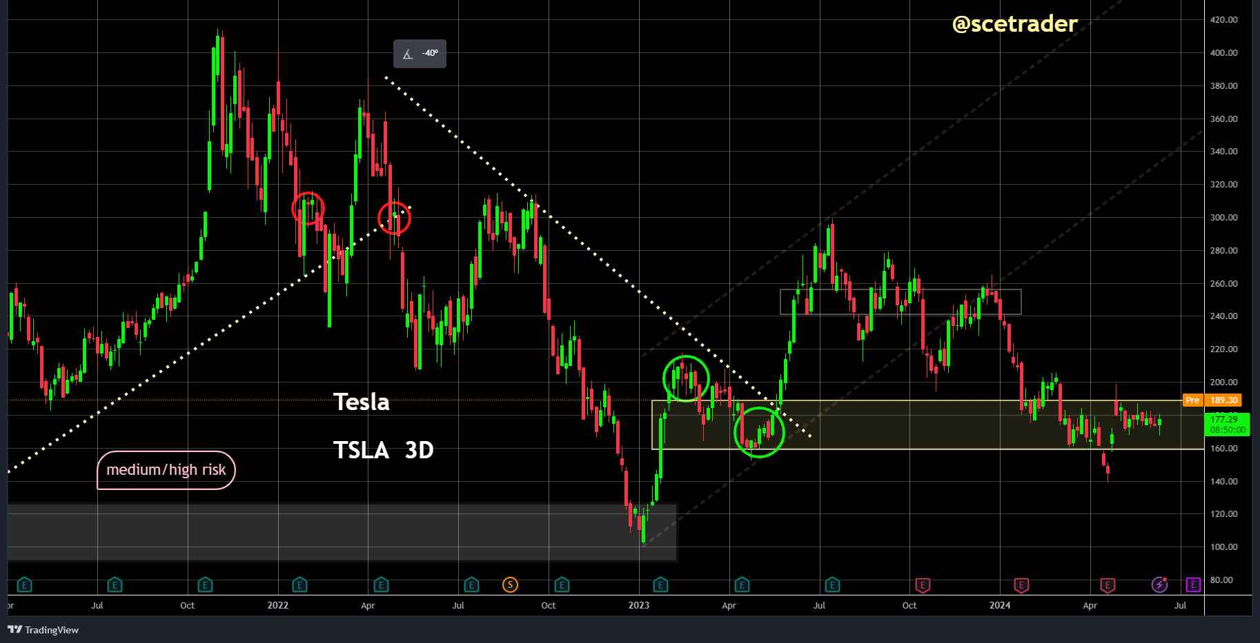Click the 380.00 price axis label

1224,86
